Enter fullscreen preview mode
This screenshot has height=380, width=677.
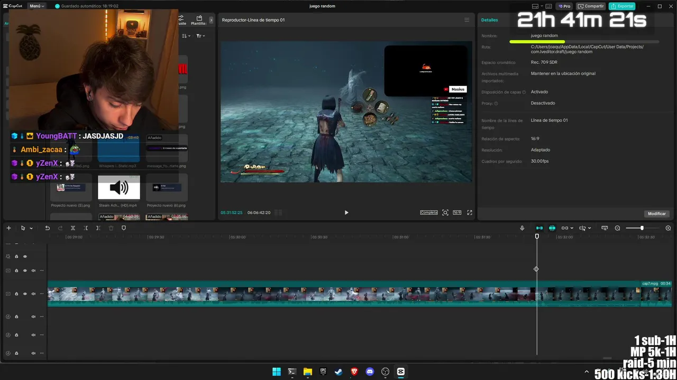469,212
